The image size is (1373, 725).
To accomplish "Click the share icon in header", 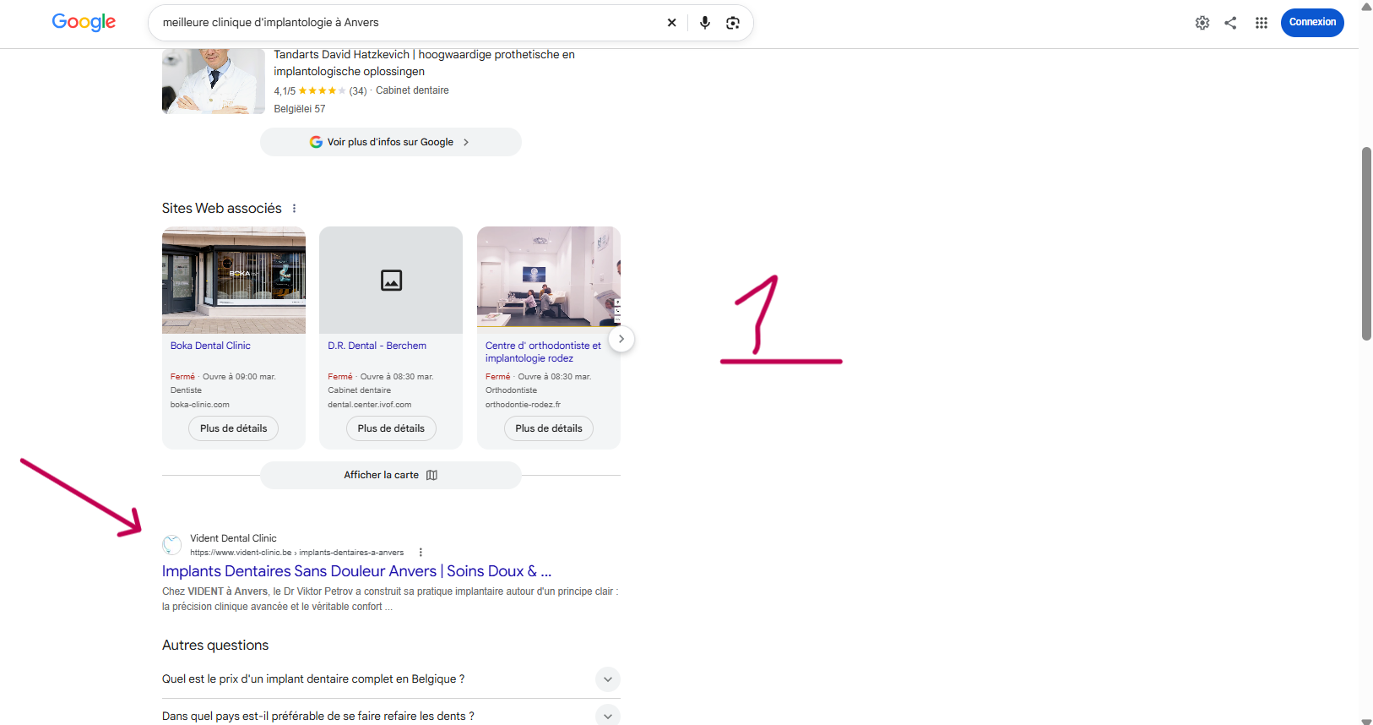I will [1230, 23].
